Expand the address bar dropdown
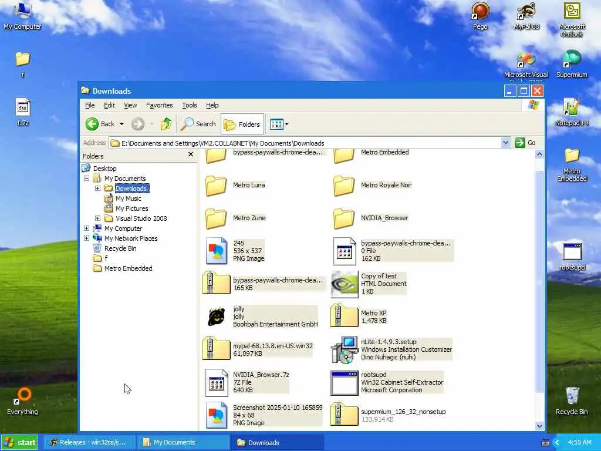This screenshot has height=451, width=601. [x=505, y=143]
